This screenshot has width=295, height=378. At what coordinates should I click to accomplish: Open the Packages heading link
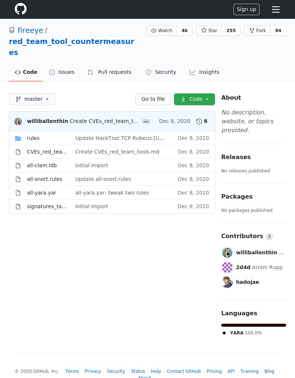237,196
